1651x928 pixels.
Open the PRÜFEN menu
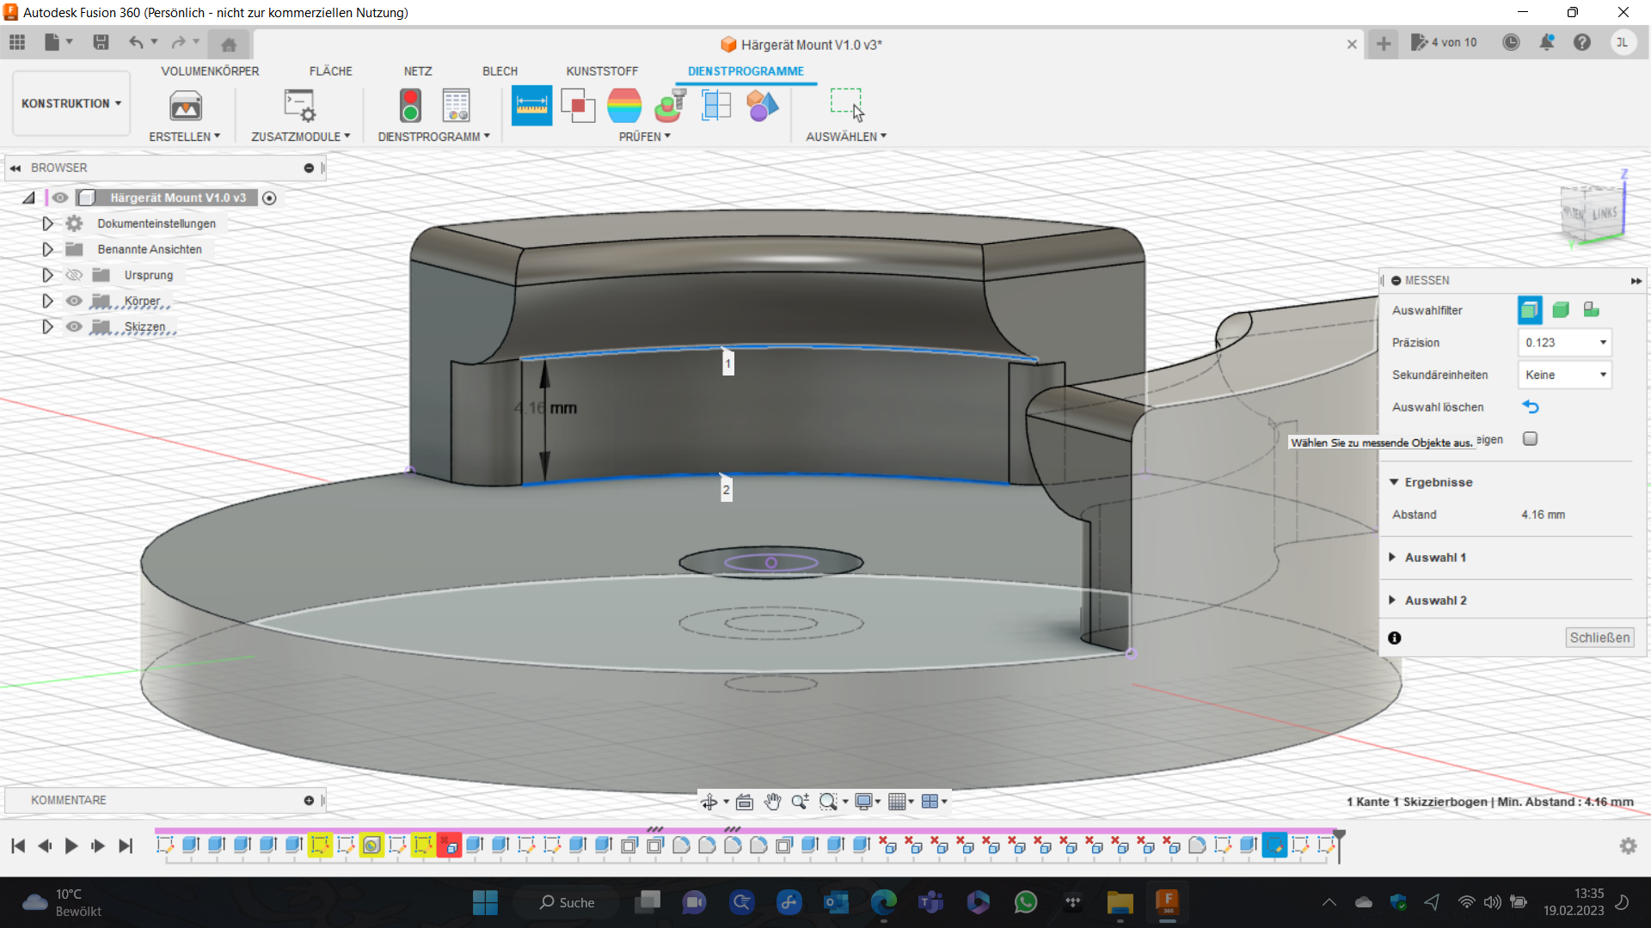644,137
